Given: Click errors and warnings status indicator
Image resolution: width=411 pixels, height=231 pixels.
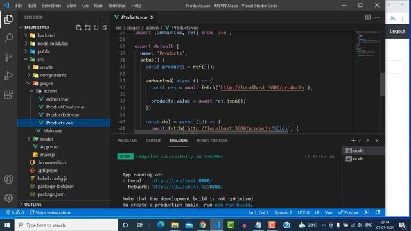Looking at the screenshot, I should point(15,212).
